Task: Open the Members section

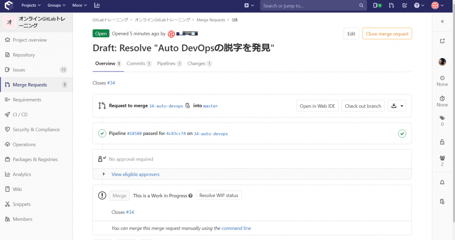Action: point(22,219)
